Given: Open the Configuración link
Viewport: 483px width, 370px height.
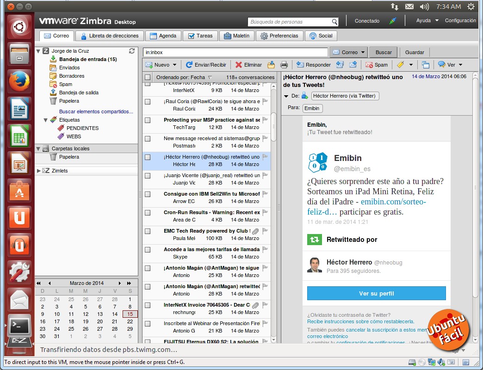Looking at the screenshot, I should click(460, 21).
